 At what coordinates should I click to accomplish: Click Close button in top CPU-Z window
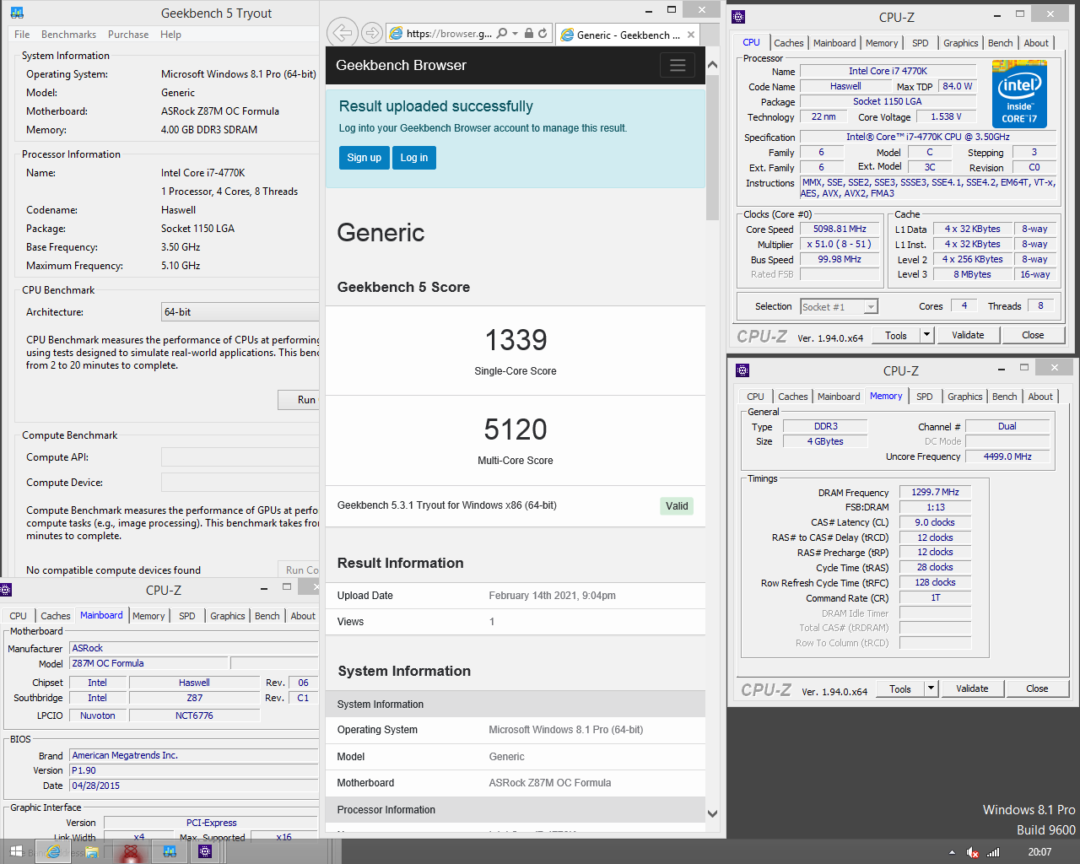[1033, 335]
